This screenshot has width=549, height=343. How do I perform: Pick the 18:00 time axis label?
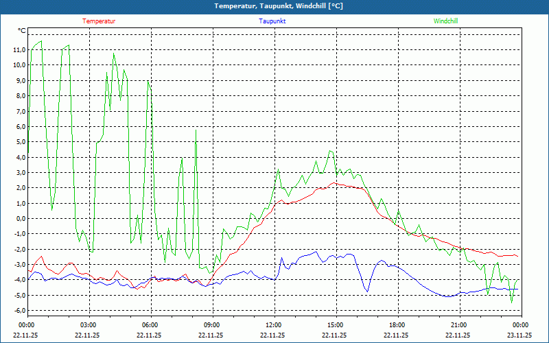397,324
